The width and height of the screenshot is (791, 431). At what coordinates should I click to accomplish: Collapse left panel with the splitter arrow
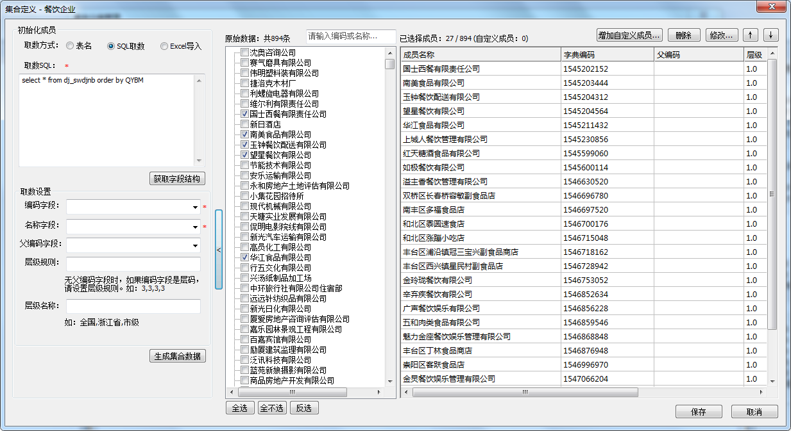pos(218,250)
